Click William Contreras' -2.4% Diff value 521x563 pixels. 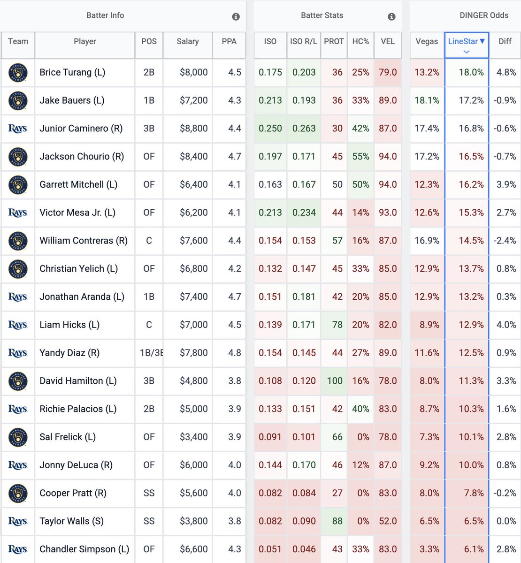coord(505,241)
